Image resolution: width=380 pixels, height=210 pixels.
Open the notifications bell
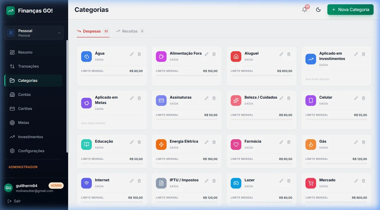coord(304,10)
